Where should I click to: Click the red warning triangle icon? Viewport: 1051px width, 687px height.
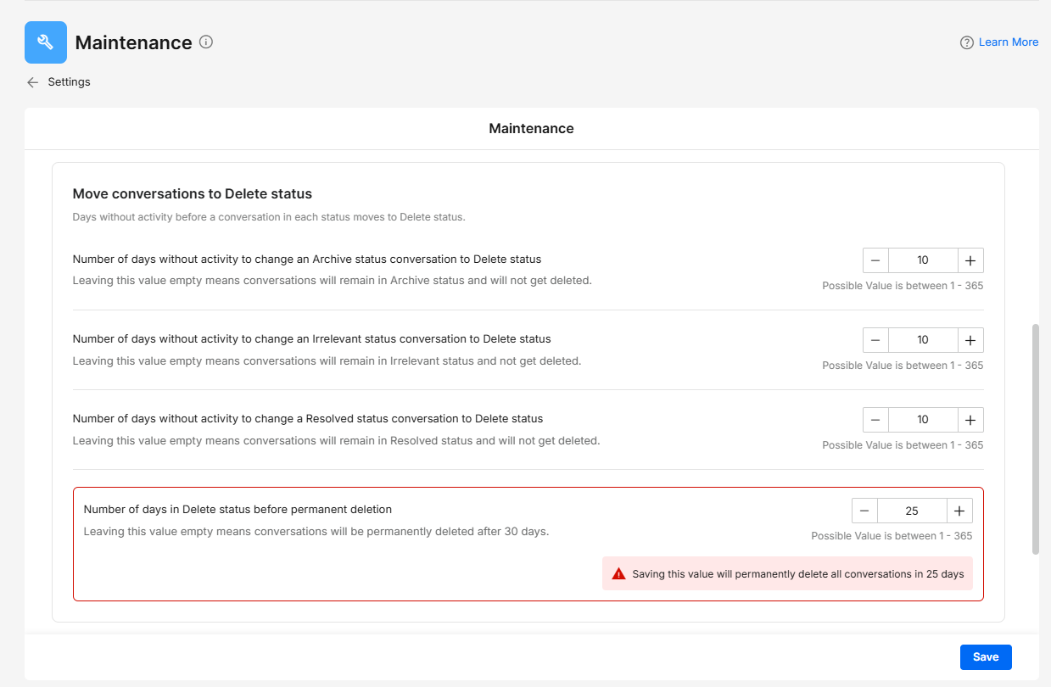tap(618, 573)
